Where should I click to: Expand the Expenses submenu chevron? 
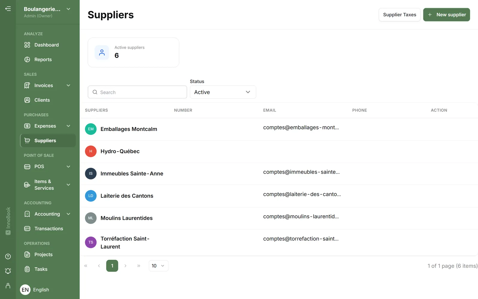pyautogui.click(x=68, y=126)
